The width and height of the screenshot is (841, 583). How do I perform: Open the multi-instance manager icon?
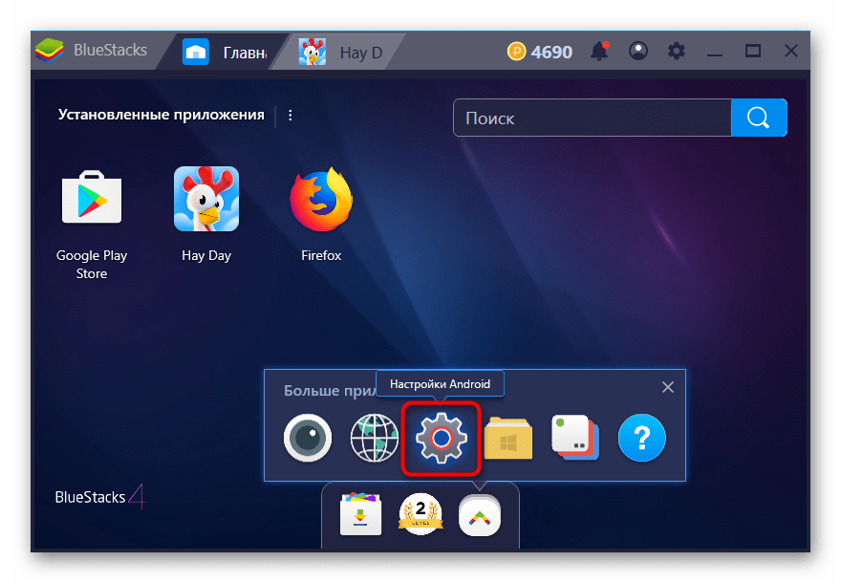[x=574, y=439]
